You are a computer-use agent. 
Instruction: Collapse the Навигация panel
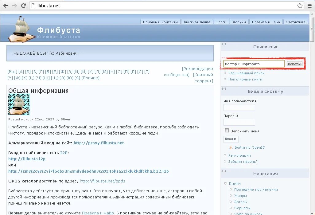224,171
